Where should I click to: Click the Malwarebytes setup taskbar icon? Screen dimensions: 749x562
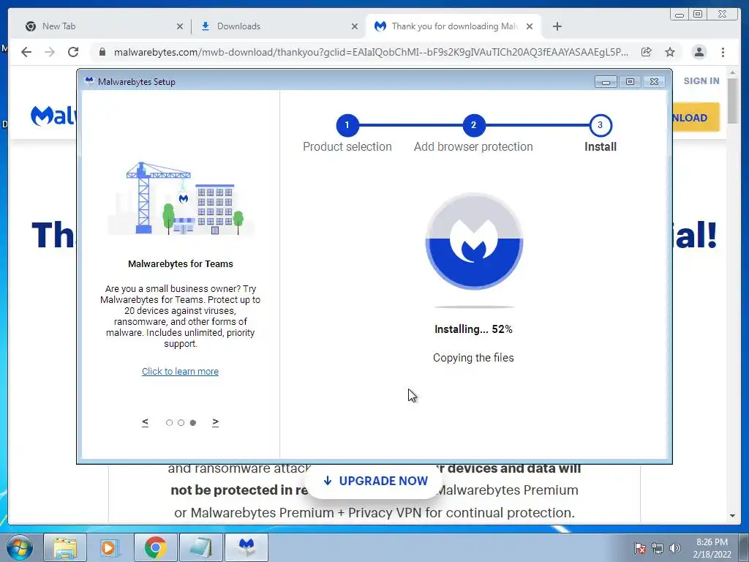point(246,547)
